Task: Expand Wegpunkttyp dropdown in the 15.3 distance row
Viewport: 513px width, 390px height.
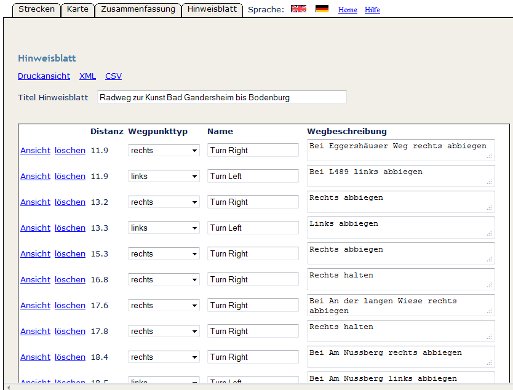Action: click(x=164, y=253)
